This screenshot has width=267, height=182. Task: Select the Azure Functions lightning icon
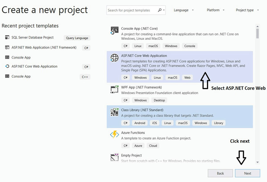pos(114,135)
